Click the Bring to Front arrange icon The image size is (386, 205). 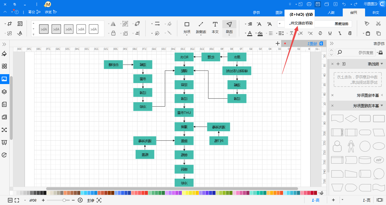coord(138,24)
